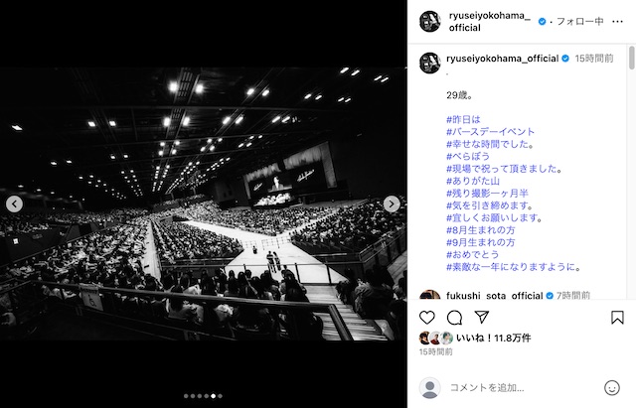This screenshot has width=636, height=408.
Task: Open fukushi_sota_official commenter profile
Action: (495, 296)
